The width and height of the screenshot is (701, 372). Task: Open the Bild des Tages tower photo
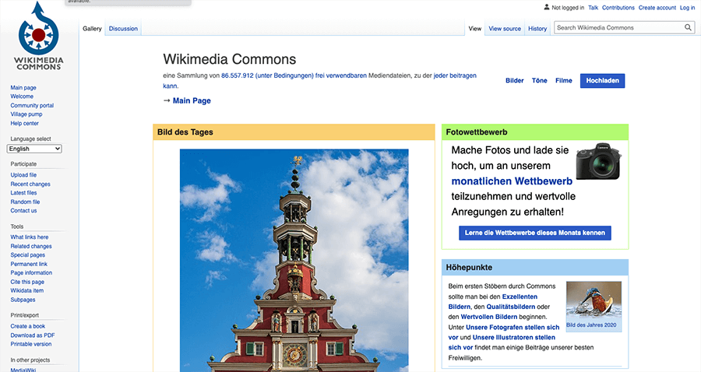point(294,261)
